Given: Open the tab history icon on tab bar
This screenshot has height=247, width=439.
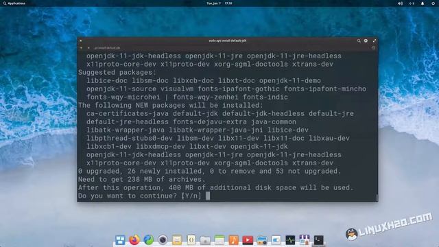Looking at the screenshot, I should point(373,48).
